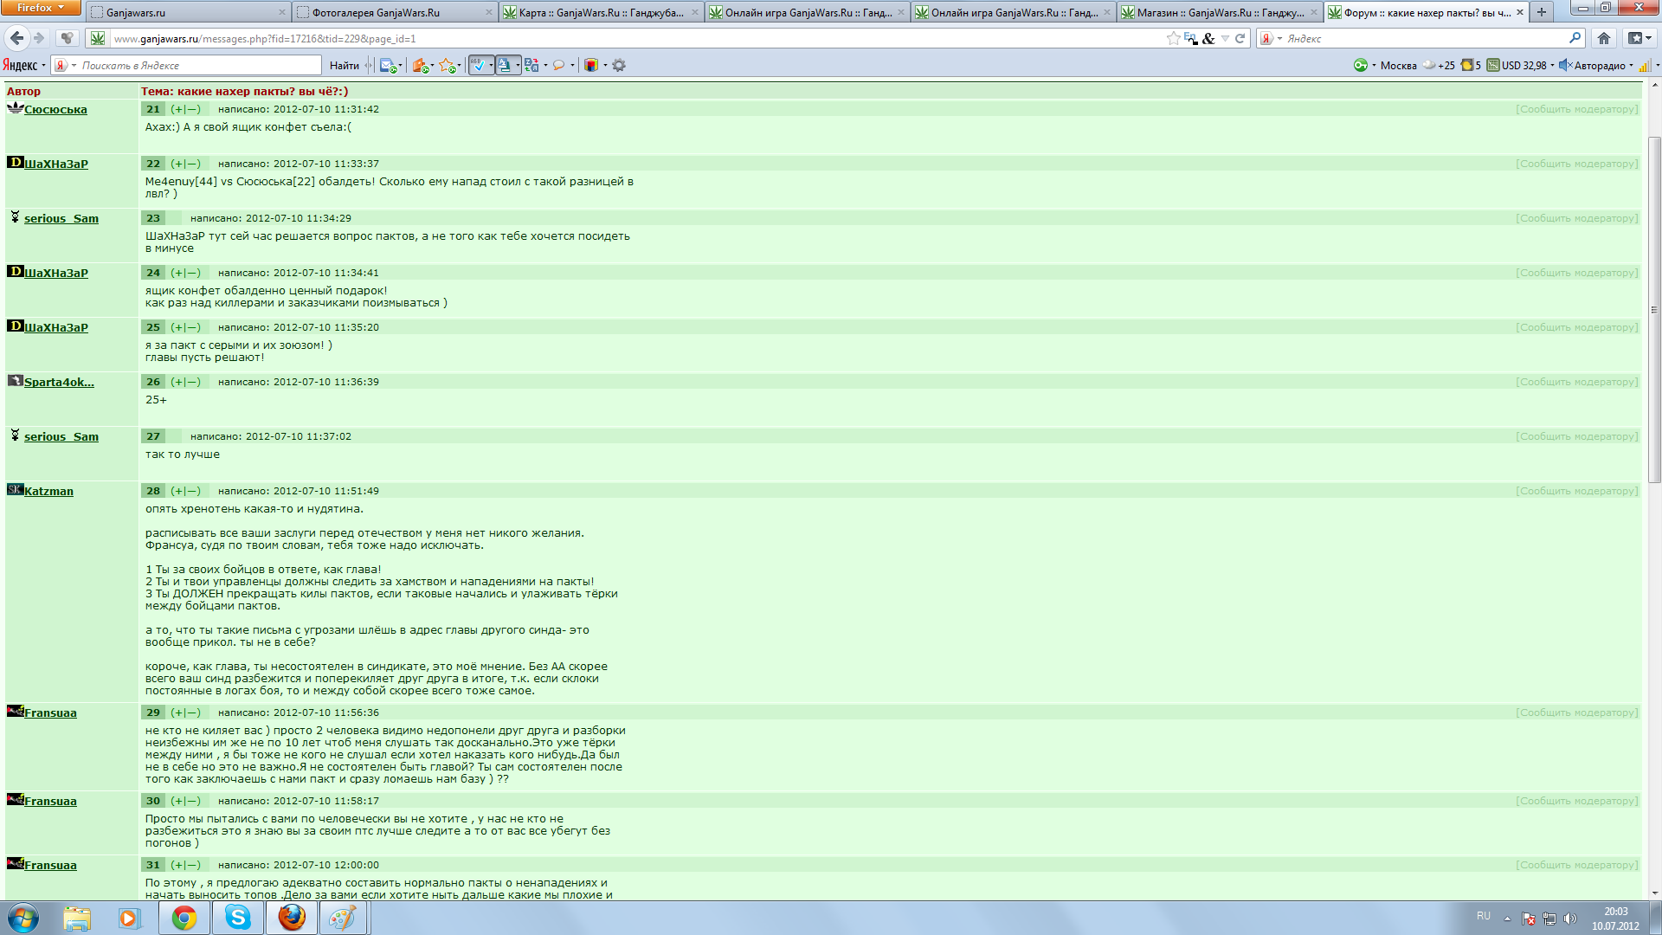
Task: Open the Yandex bar settings gear
Action: (619, 66)
